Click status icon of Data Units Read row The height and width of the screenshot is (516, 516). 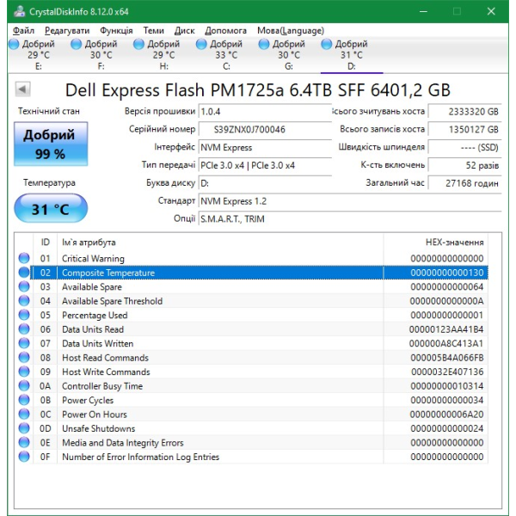point(24,329)
